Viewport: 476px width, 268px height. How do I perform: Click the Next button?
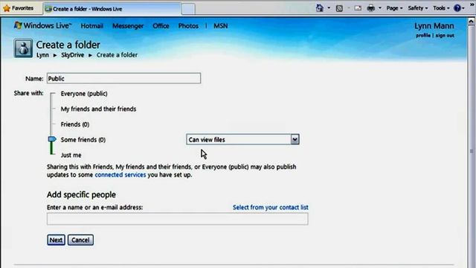pos(57,240)
